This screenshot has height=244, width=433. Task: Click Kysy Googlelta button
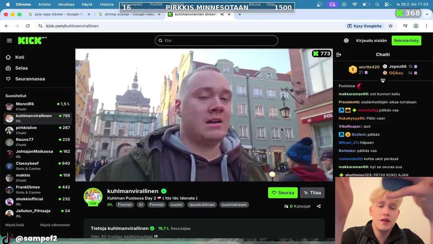[x=365, y=26]
